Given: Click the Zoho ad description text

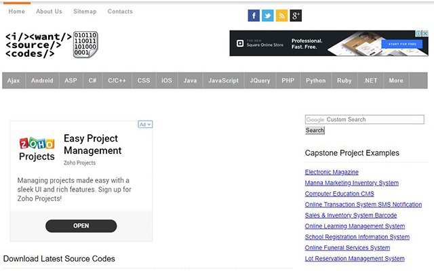Looking at the screenshot, I should coord(74,190).
